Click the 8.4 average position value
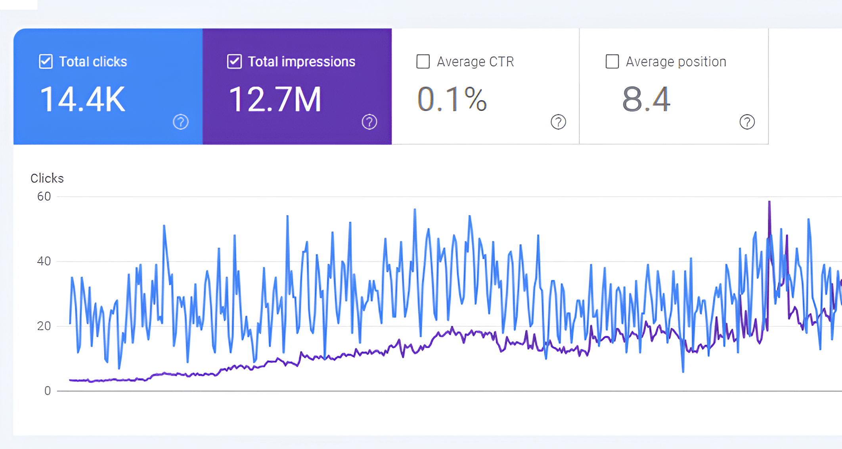The width and height of the screenshot is (842, 449). (646, 100)
